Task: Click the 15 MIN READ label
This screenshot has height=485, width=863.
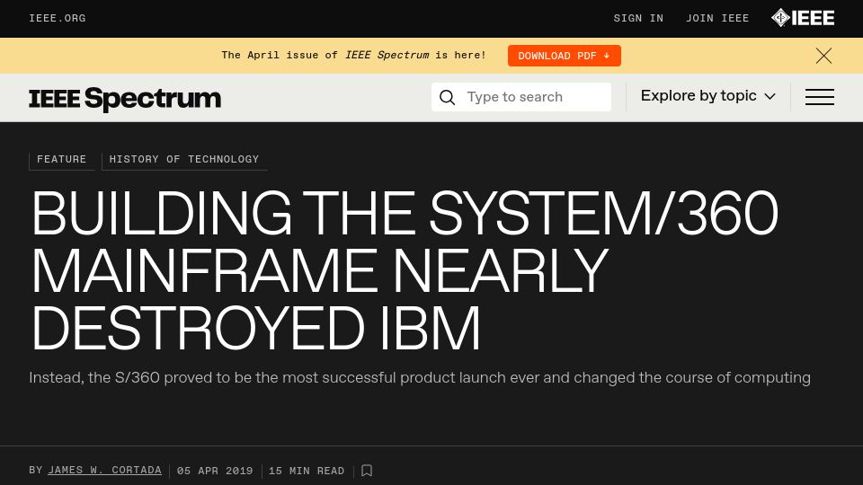Action: [307, 471]
